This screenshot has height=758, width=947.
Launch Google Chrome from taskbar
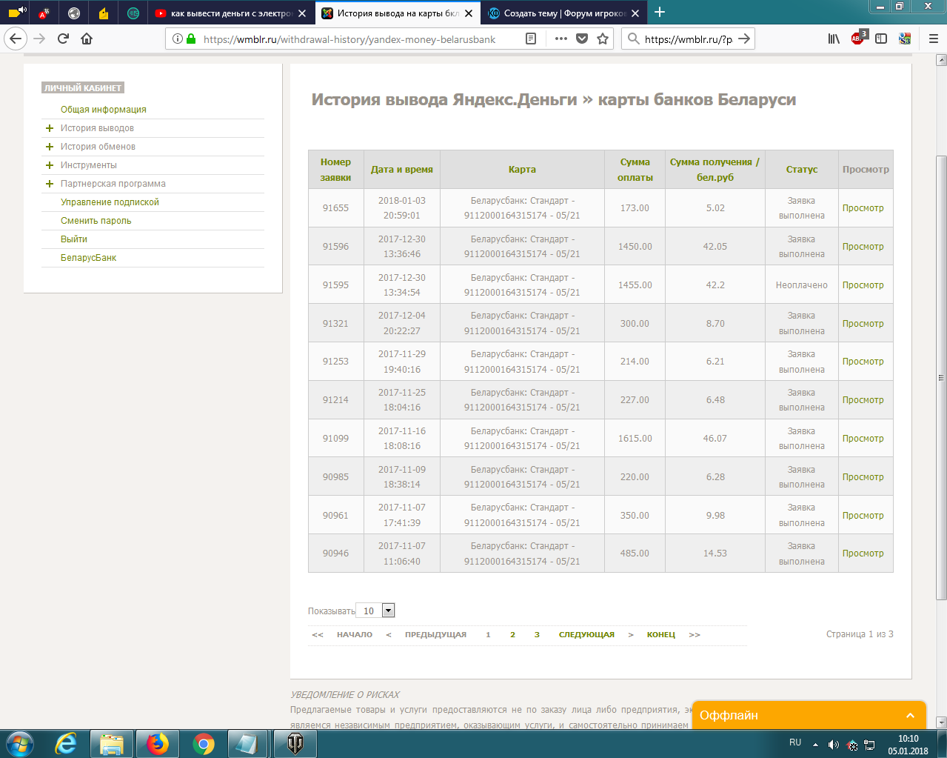tap(204, 743)
